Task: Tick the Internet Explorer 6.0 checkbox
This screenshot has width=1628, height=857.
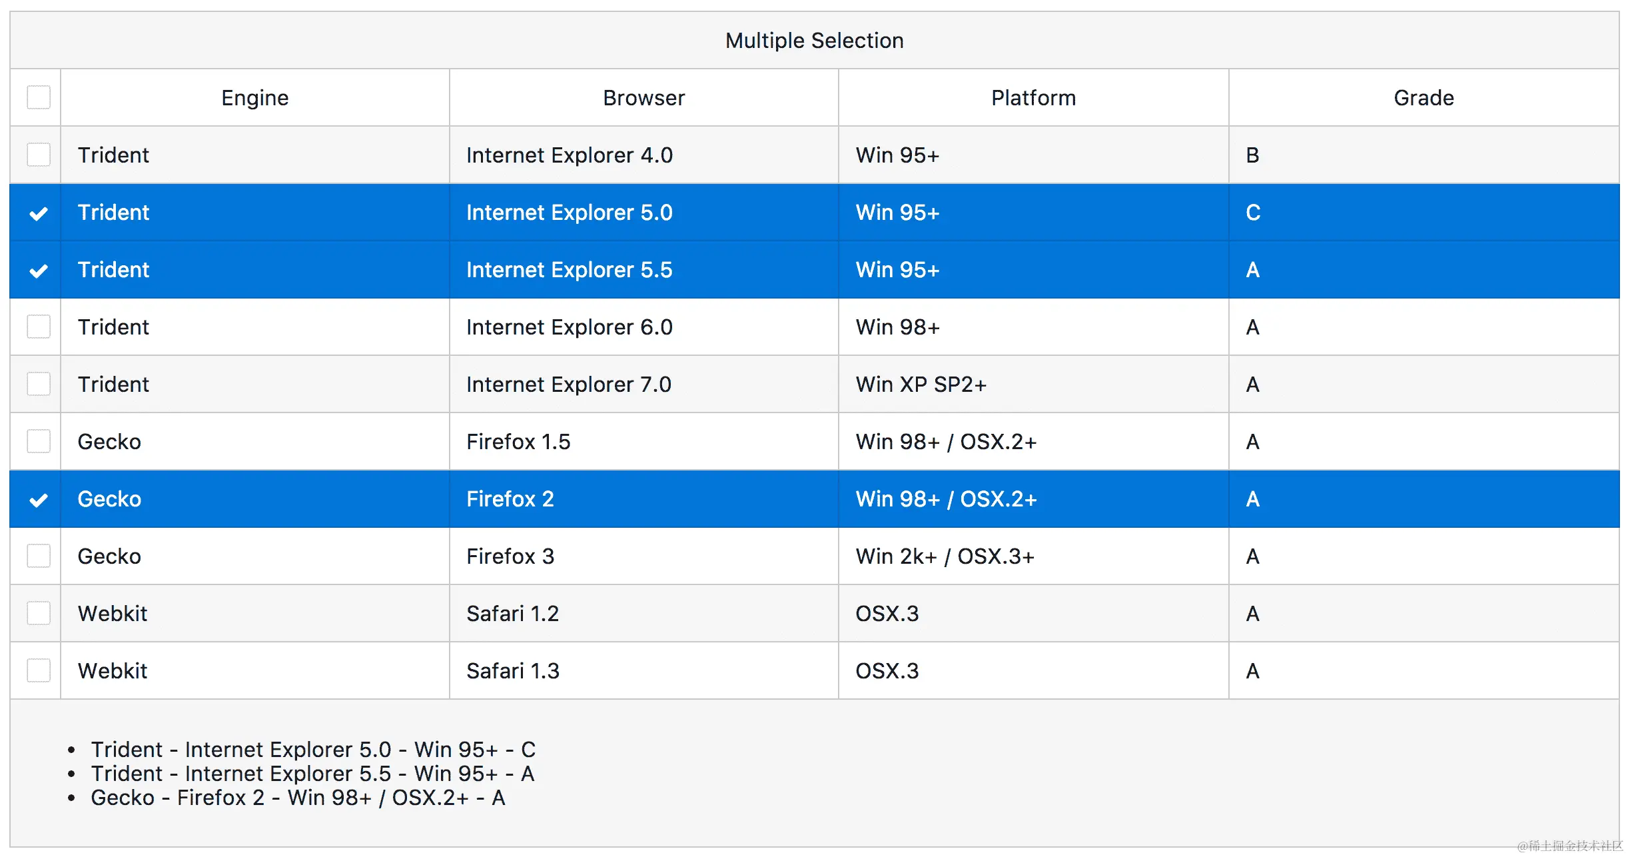Action: click(x=38, y=327)
